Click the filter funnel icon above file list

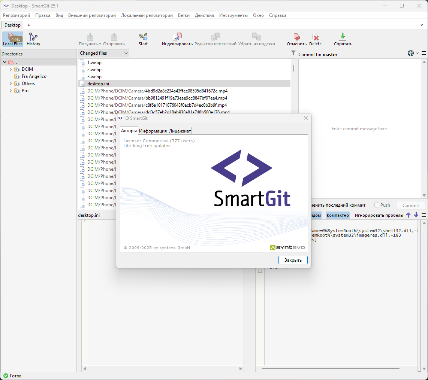click(293, 54)
